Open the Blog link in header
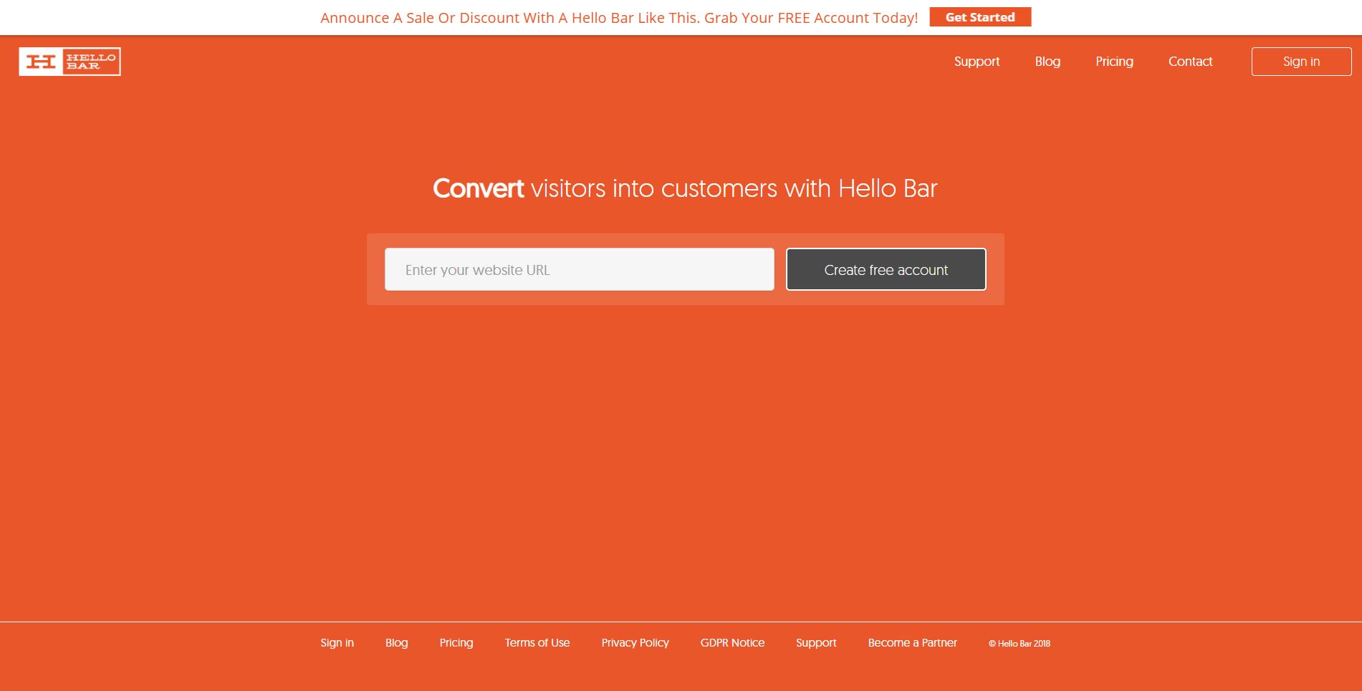 1047,62
